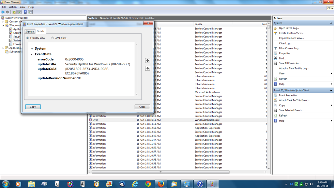This screenshot has height=188, width=334.
Task: Show the next event with the down arrow
Action: [x=147, y=68]
